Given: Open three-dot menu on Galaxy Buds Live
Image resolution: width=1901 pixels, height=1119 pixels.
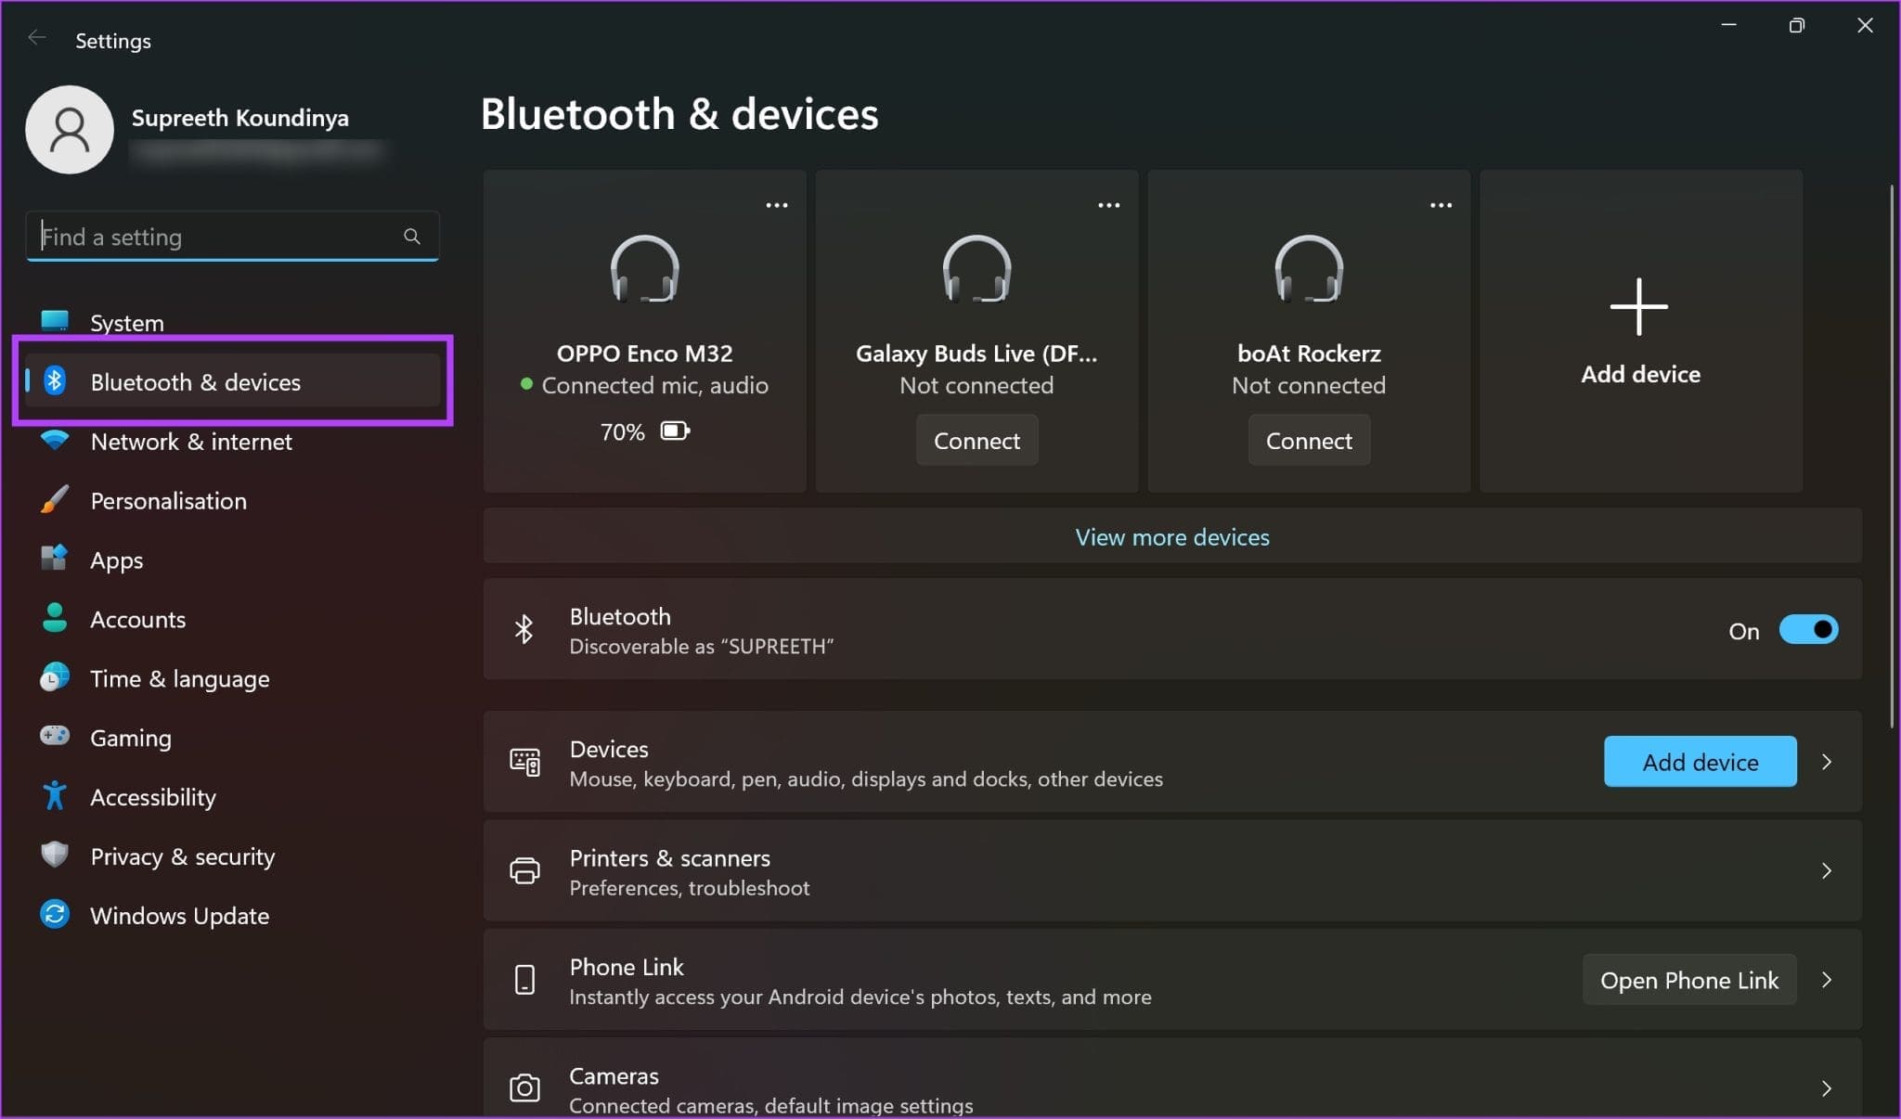Looking at the screenshot, I should 1108,205.
